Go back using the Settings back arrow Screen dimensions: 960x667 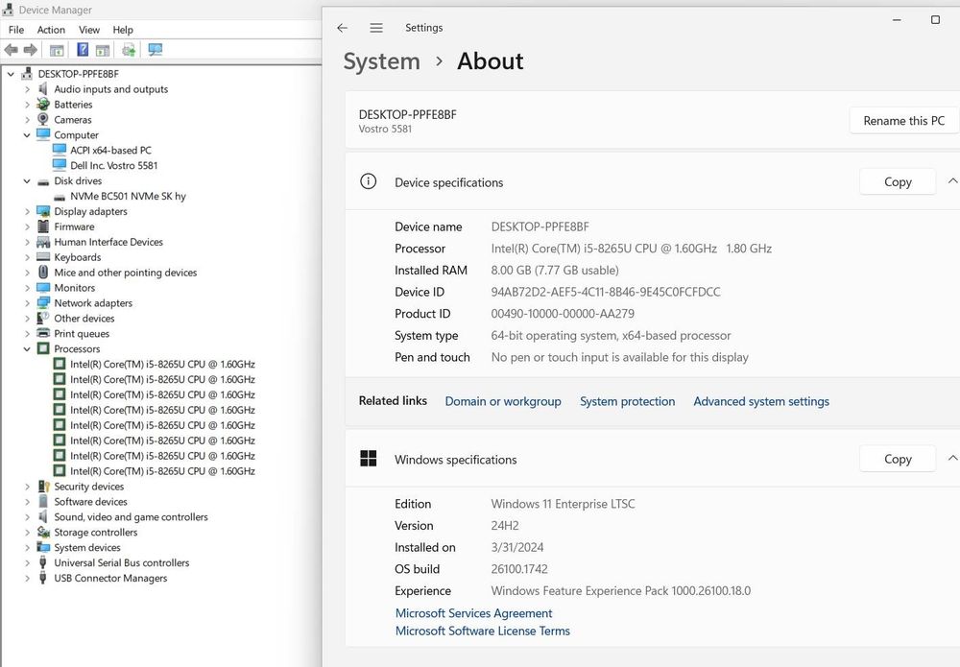[343, 28]
